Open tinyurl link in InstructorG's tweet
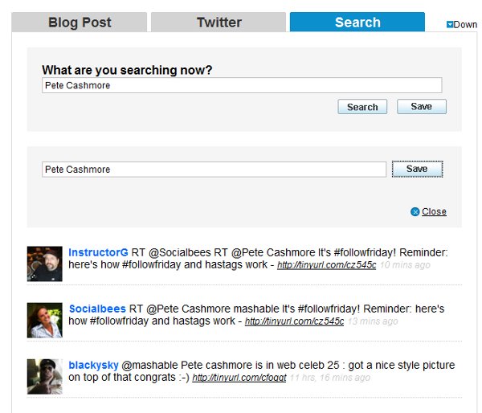This screenshot has height=413, width=482. click(x=326, y=265)
